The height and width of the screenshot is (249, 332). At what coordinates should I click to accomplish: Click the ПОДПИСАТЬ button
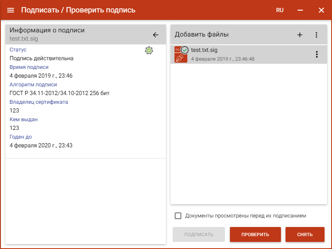(199, 234)
